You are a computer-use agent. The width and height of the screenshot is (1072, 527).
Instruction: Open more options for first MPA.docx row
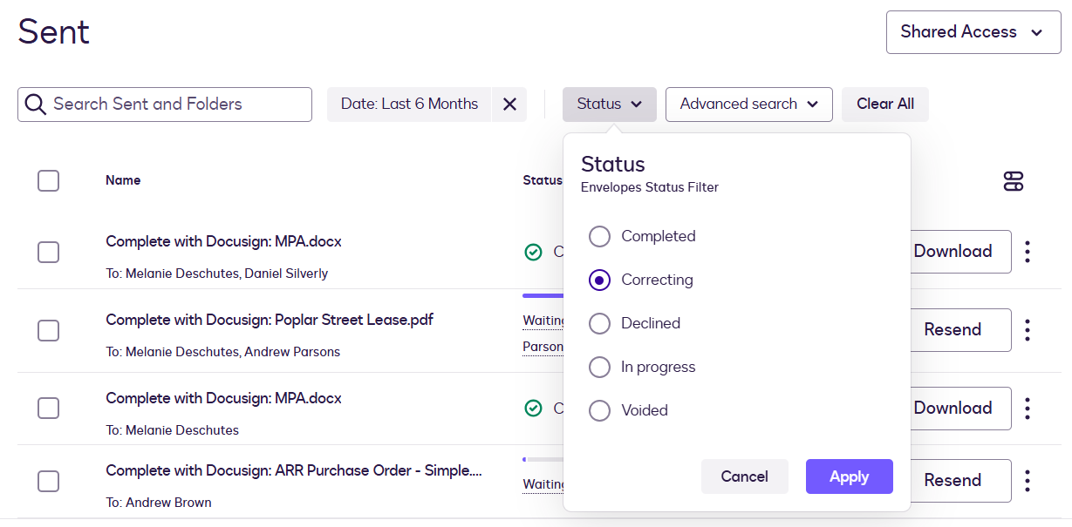tap(1028, 252)
